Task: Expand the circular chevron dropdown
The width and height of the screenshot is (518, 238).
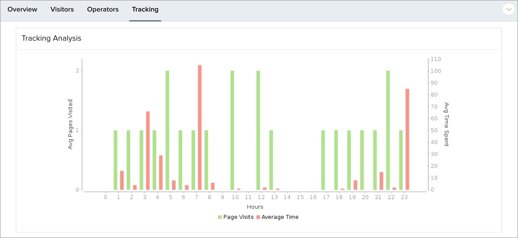Action: click(509, 9)
